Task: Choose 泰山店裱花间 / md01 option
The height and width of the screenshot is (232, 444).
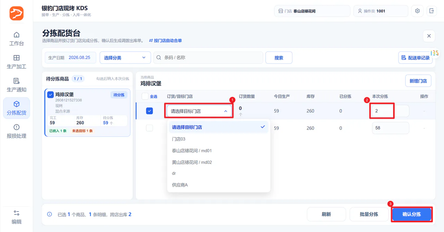Action: point(219,151)
